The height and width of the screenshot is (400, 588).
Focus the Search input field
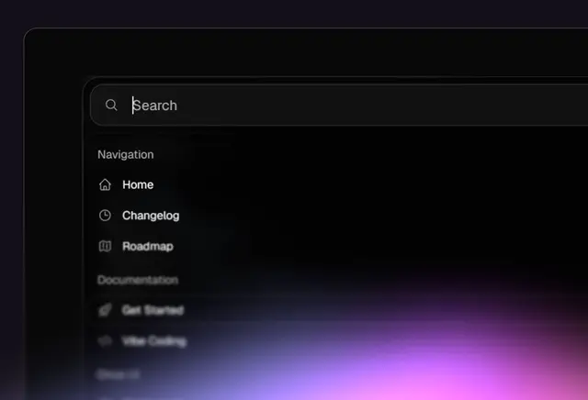pyautogui.click(x=339, y=105)
